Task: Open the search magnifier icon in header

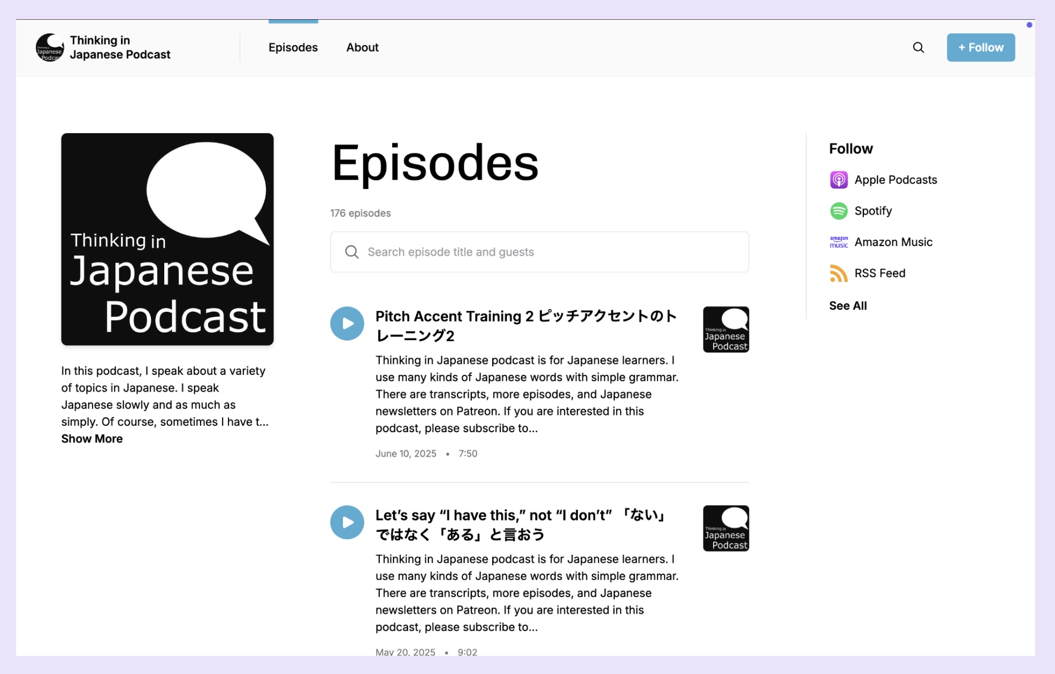Action: [918, 48]
